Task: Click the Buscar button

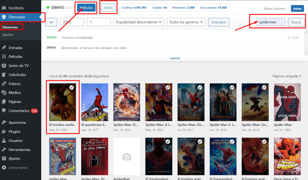Action: point(296,22)
